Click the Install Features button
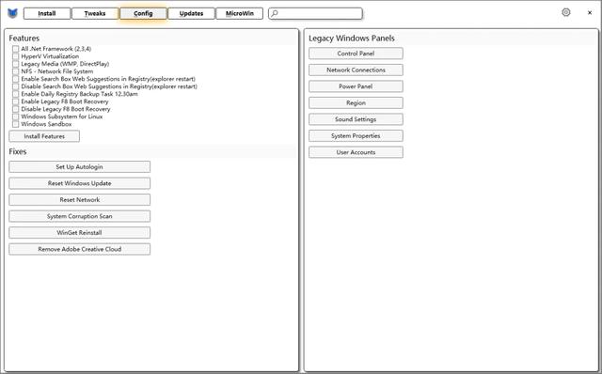 (44, 136)
